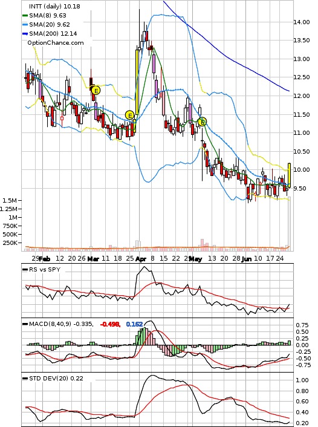Screen dimensions: 318x427
Task: Click the Apr label on the date axis
Action: point(140,259)
